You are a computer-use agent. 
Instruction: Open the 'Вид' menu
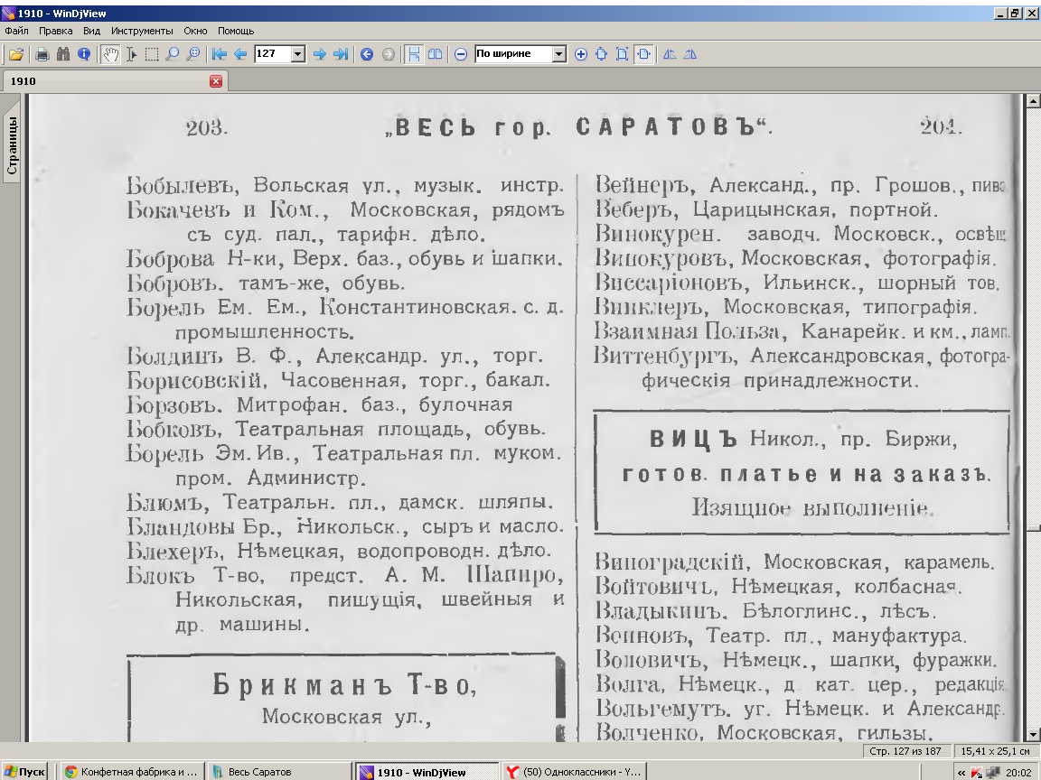[91, 31]
